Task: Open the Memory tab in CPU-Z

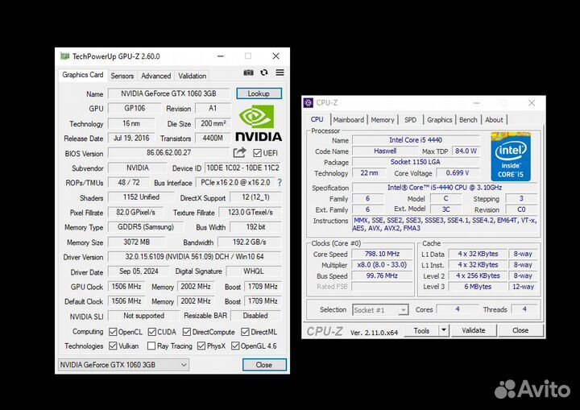Action: pos(383,120)
